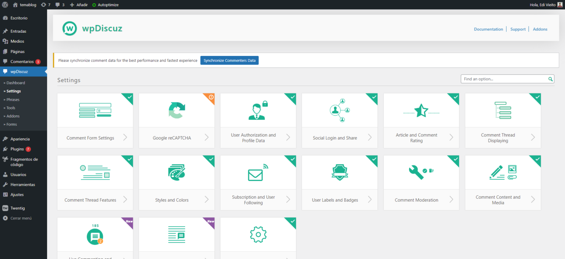This screenshot has width=565, height=259.
Task: Click the Comment Thread Displaying icon
Action: (503, 110)
